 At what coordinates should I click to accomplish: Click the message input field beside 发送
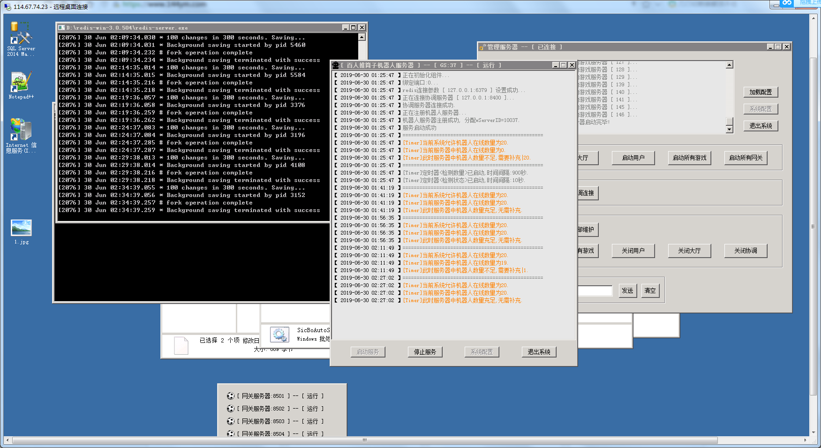tap(595, 291)
